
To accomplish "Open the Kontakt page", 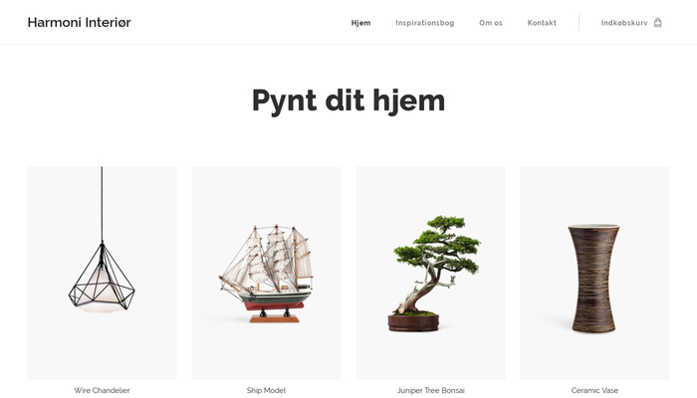I will pyautogui.click(x=542, y=23).
